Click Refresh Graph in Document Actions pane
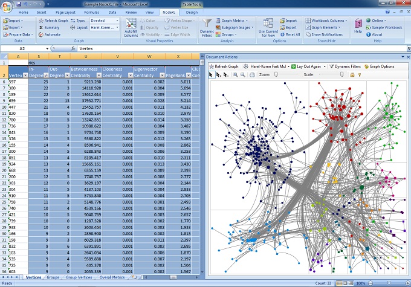This screenshot has width=411, height=287. tap(224, 66)
